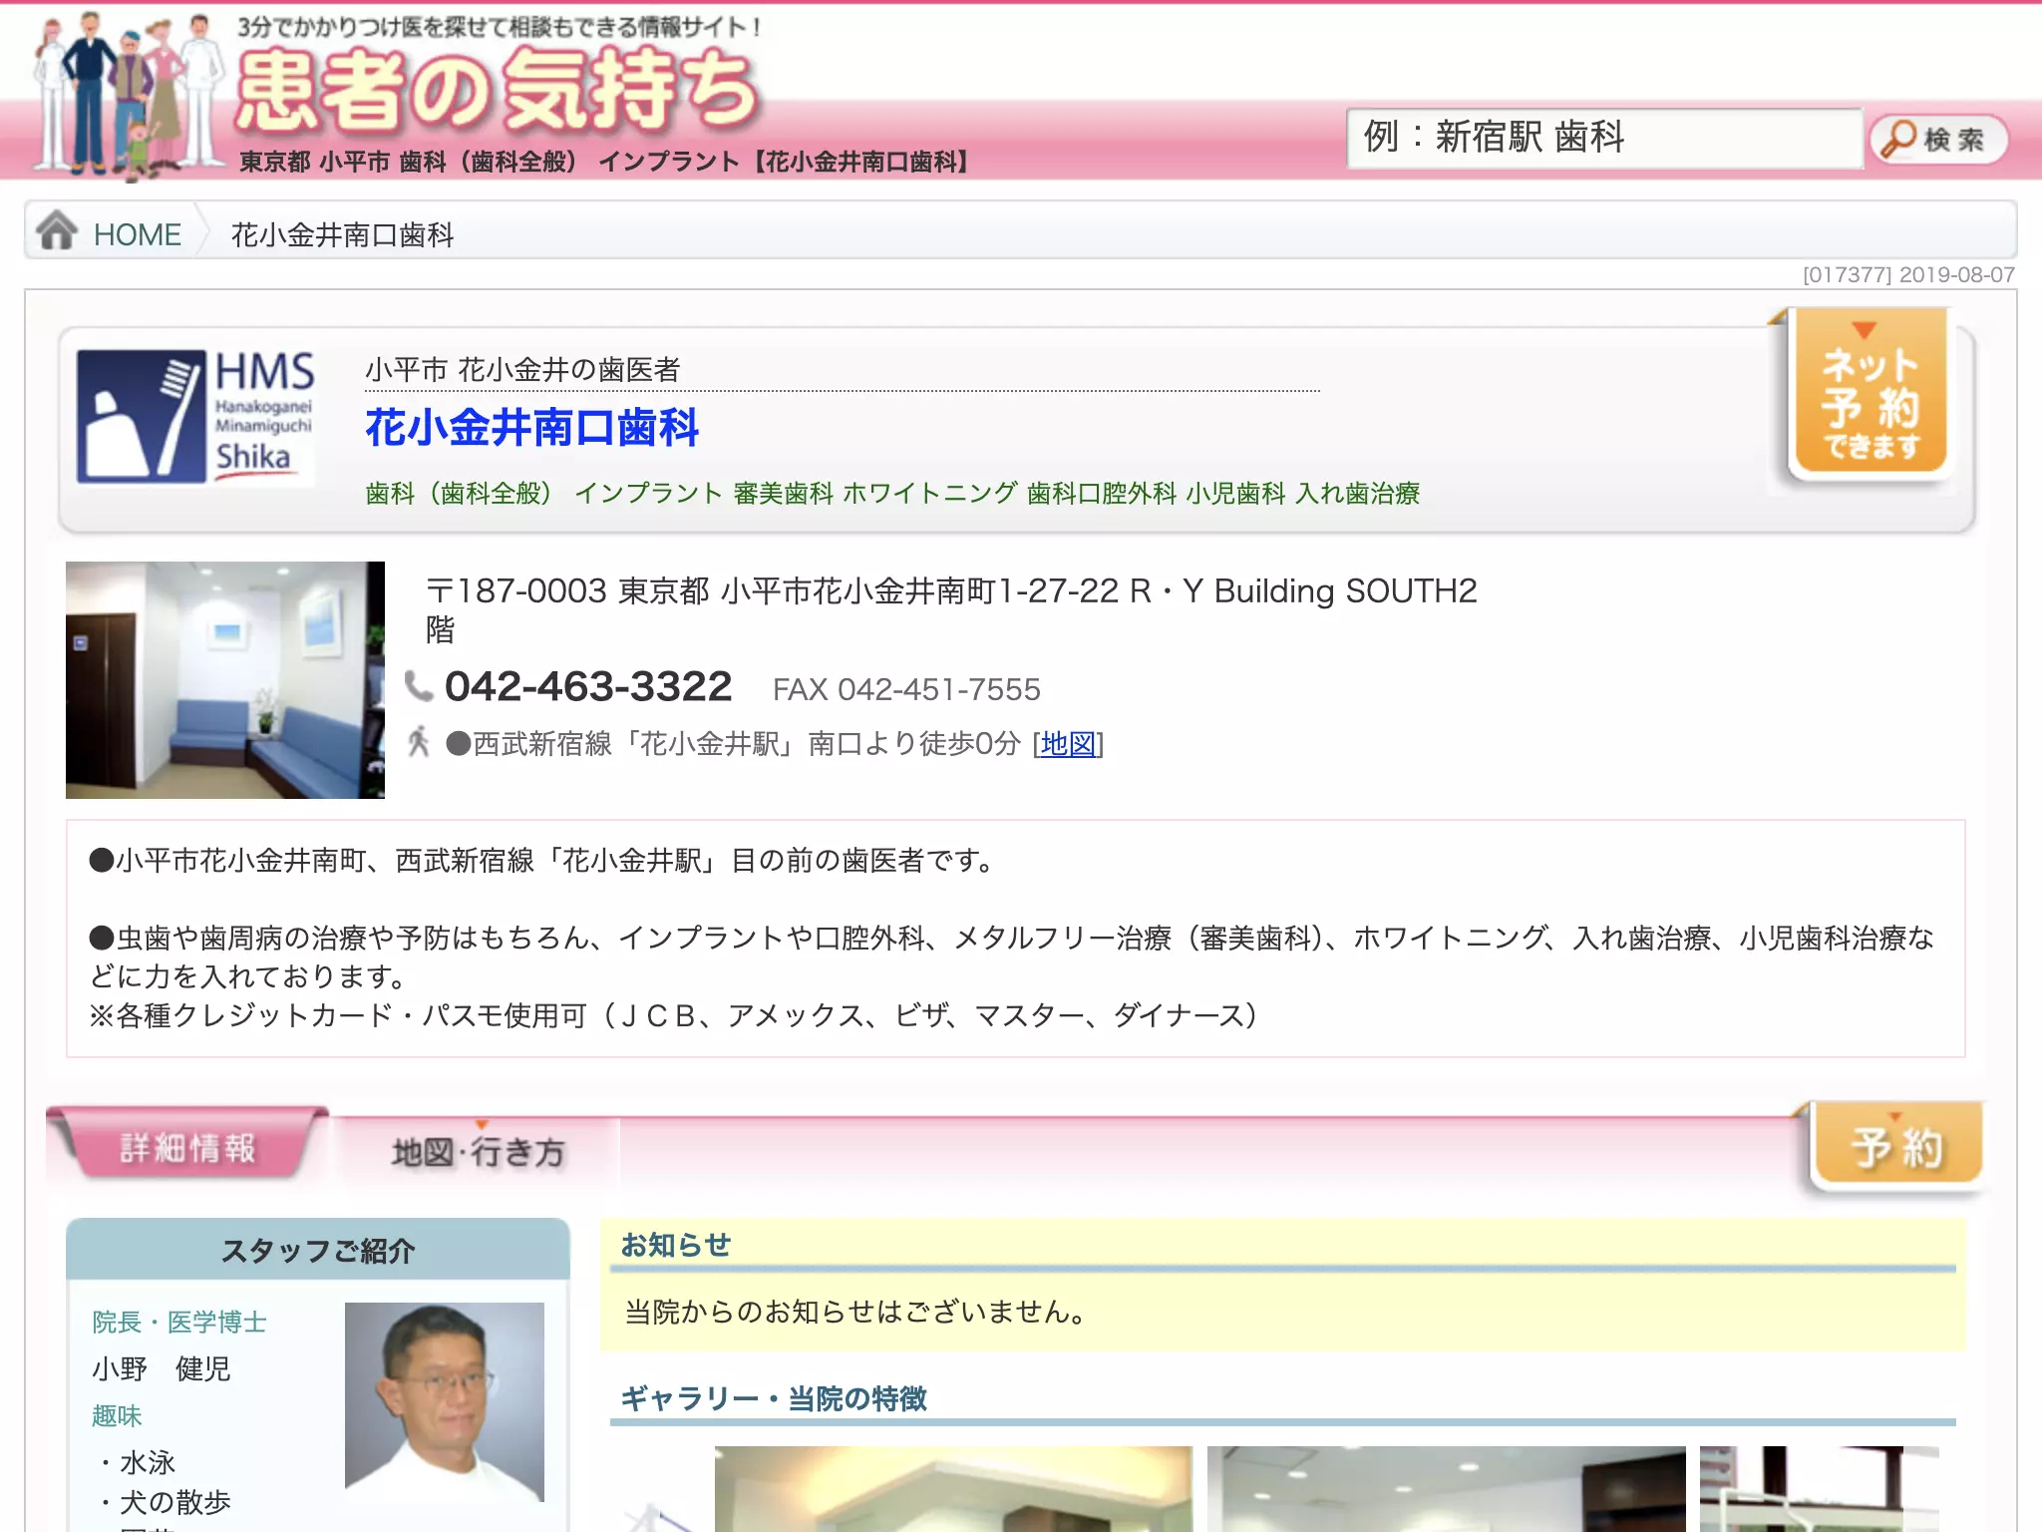Open the first gallery ceiling photo

[953, 1488]
